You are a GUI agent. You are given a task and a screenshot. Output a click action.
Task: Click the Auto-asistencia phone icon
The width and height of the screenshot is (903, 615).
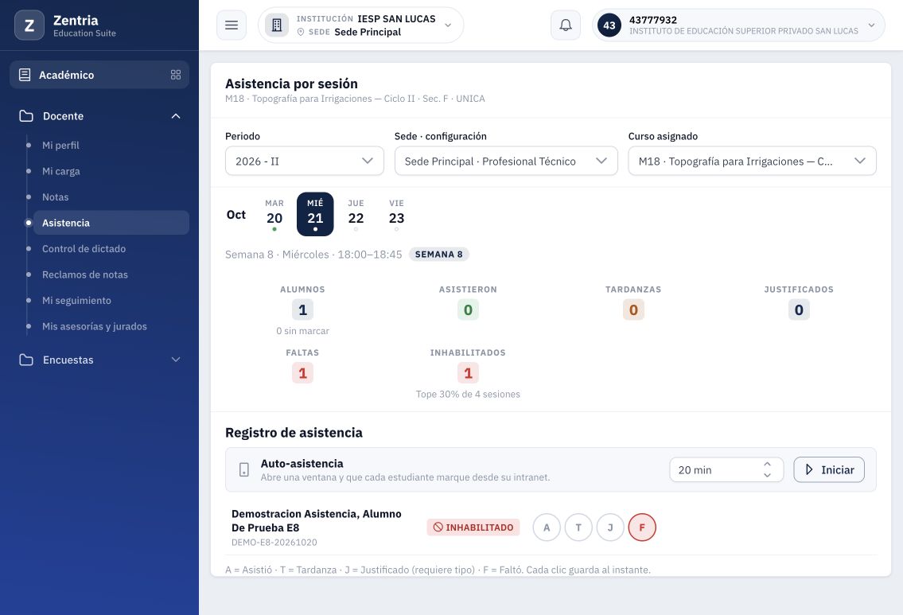pyautogui.click(x=244, y=470)
